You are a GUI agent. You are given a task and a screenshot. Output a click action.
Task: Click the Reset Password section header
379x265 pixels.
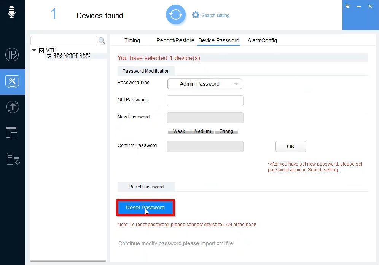pos(146,187)
